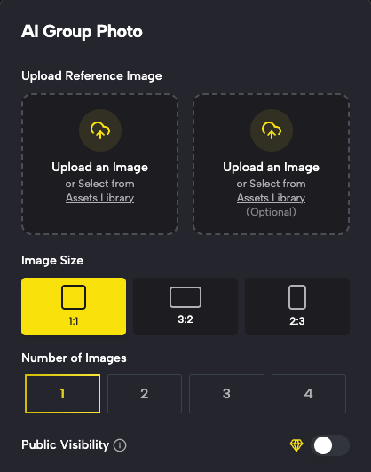Open Assets Library link in first upload box
The height and width of the screenshot is (472, 371).
pyautogui.click(x=99, y=198)
